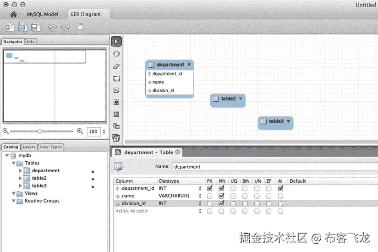The image size is (378, 252).
Task: Click the zoom percentage stepper arrows
Action: click(x=104, y=131)
